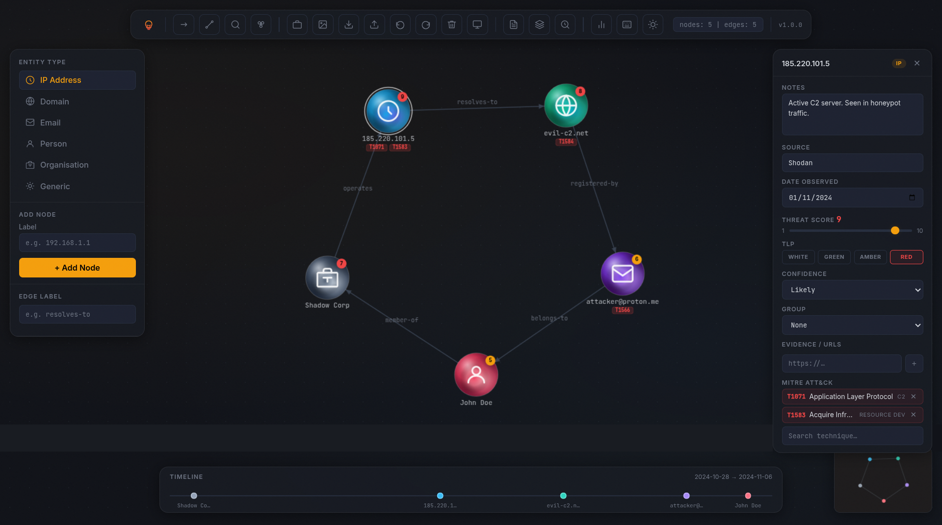942x525 pixels.
Task: Add evidence URL with plus button
Action: tap(914, 364)
